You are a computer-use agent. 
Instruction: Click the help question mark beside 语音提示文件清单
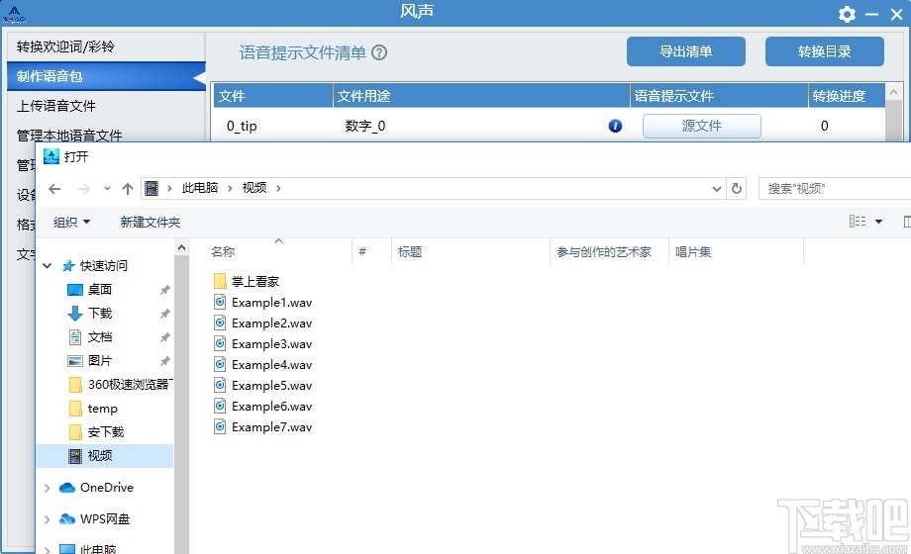pyautogui.click(x=379, y=52)
